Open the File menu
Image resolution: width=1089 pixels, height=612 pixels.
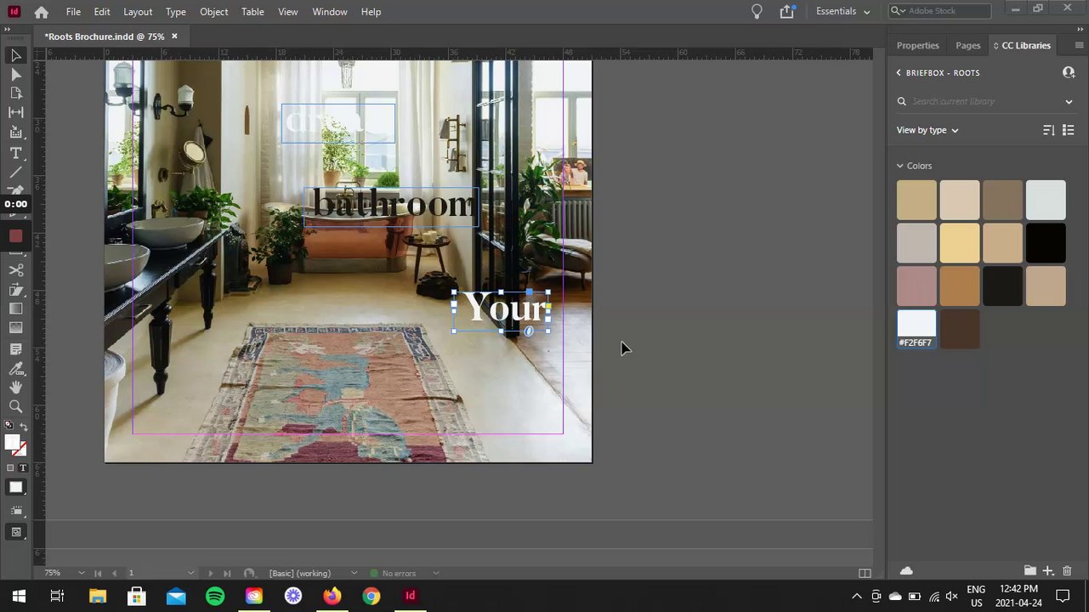coord(73,12)
